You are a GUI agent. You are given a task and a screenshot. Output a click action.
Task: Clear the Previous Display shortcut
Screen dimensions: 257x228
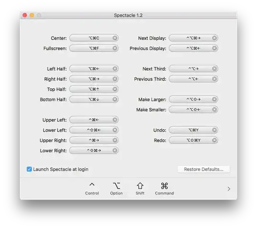[214, 48]
